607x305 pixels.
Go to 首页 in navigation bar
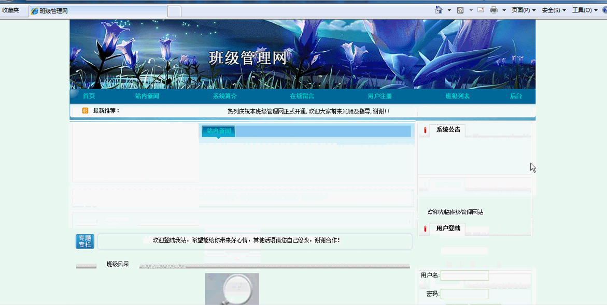(x=89, y=96)
